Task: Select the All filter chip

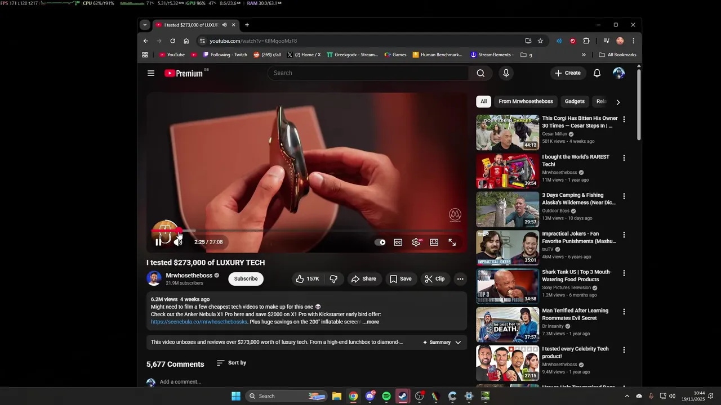Action: pyautogui.click(x=483, y=101)
